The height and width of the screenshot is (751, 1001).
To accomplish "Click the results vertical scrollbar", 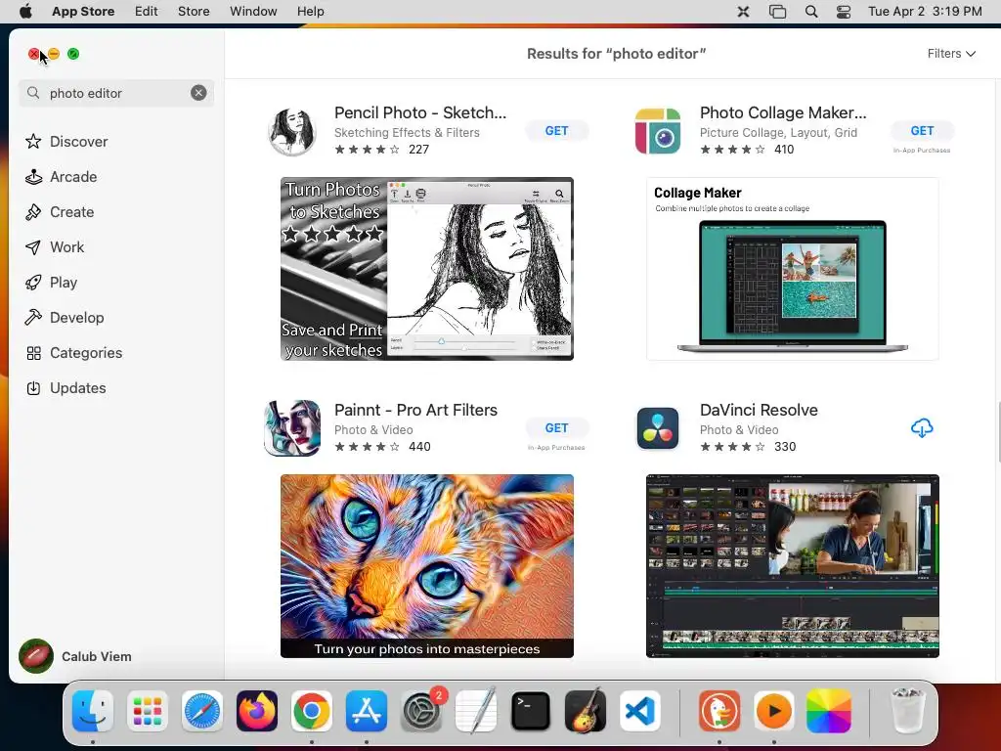I will 997,431.
